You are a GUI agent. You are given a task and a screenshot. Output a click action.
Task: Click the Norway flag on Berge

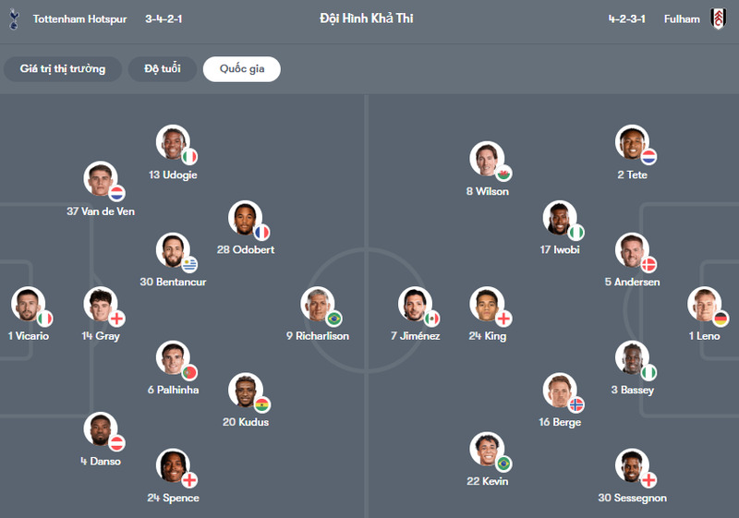(x=575, y=404)
